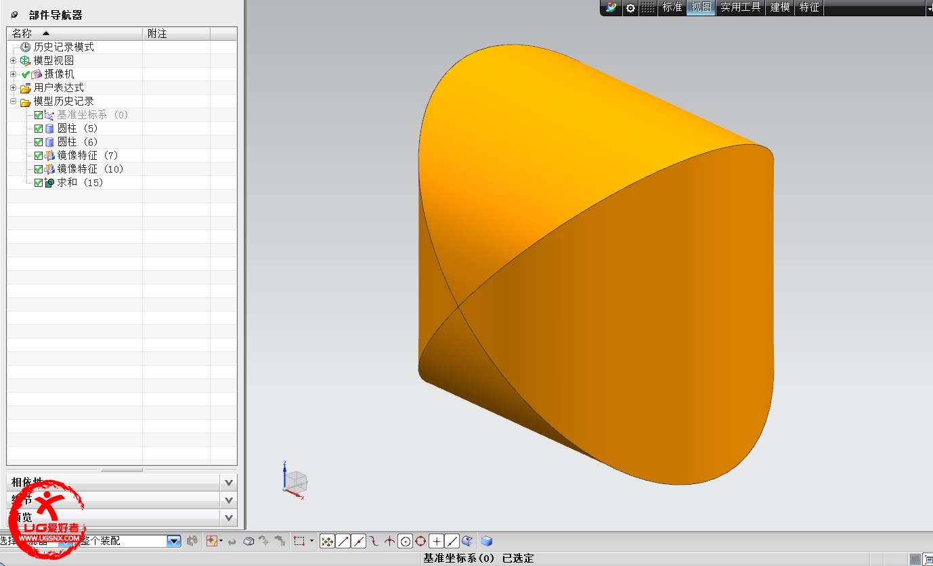
Task: Expand the 预览 panel chevron
Action: [x=229, y=518]
